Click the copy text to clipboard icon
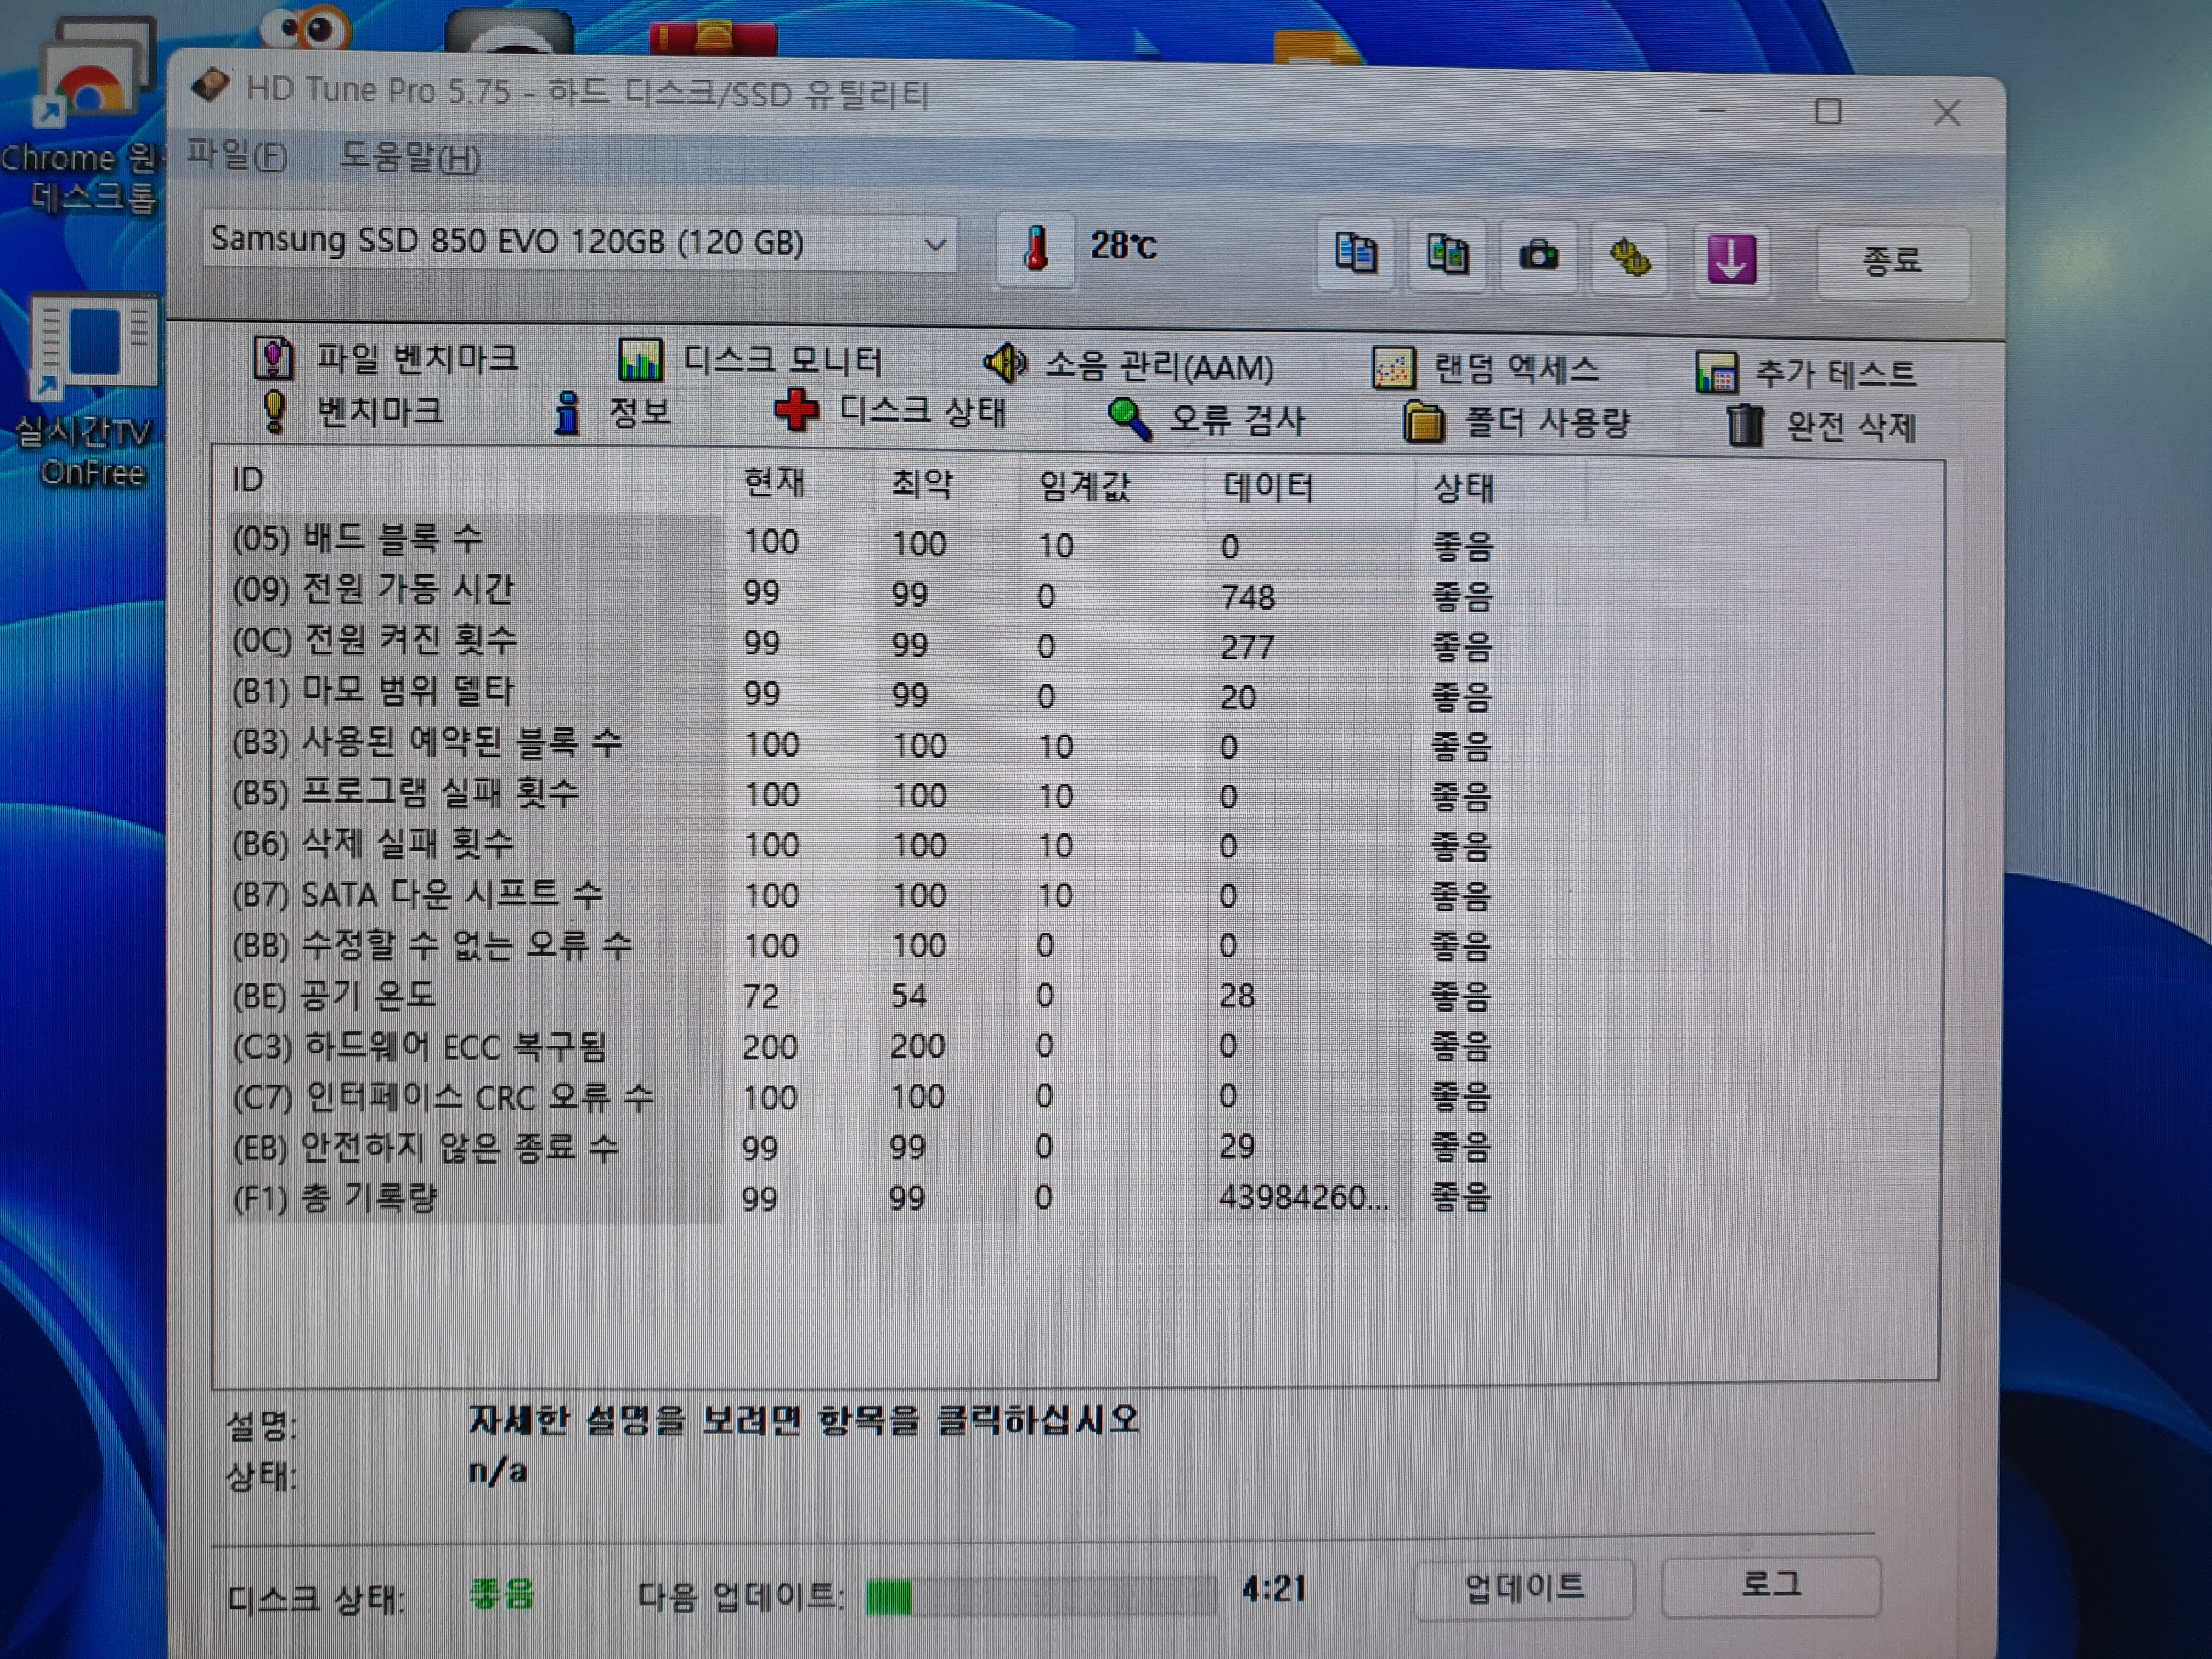Screen dimensions: 2212x1659 (1356, 253)
